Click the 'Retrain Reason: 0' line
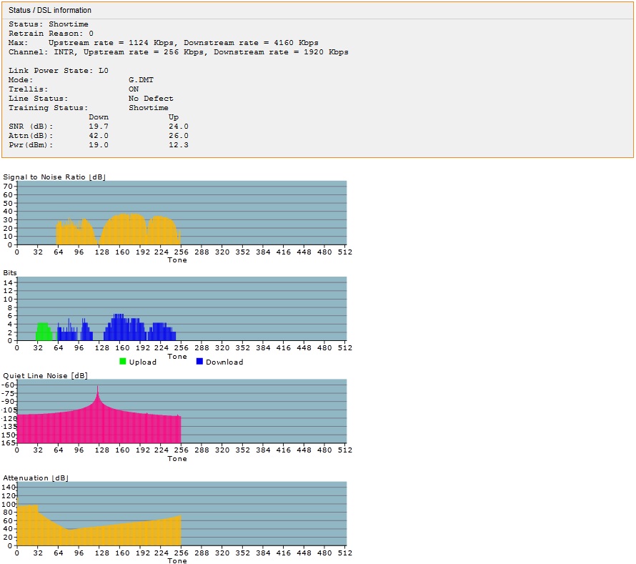 click(51, 34)
